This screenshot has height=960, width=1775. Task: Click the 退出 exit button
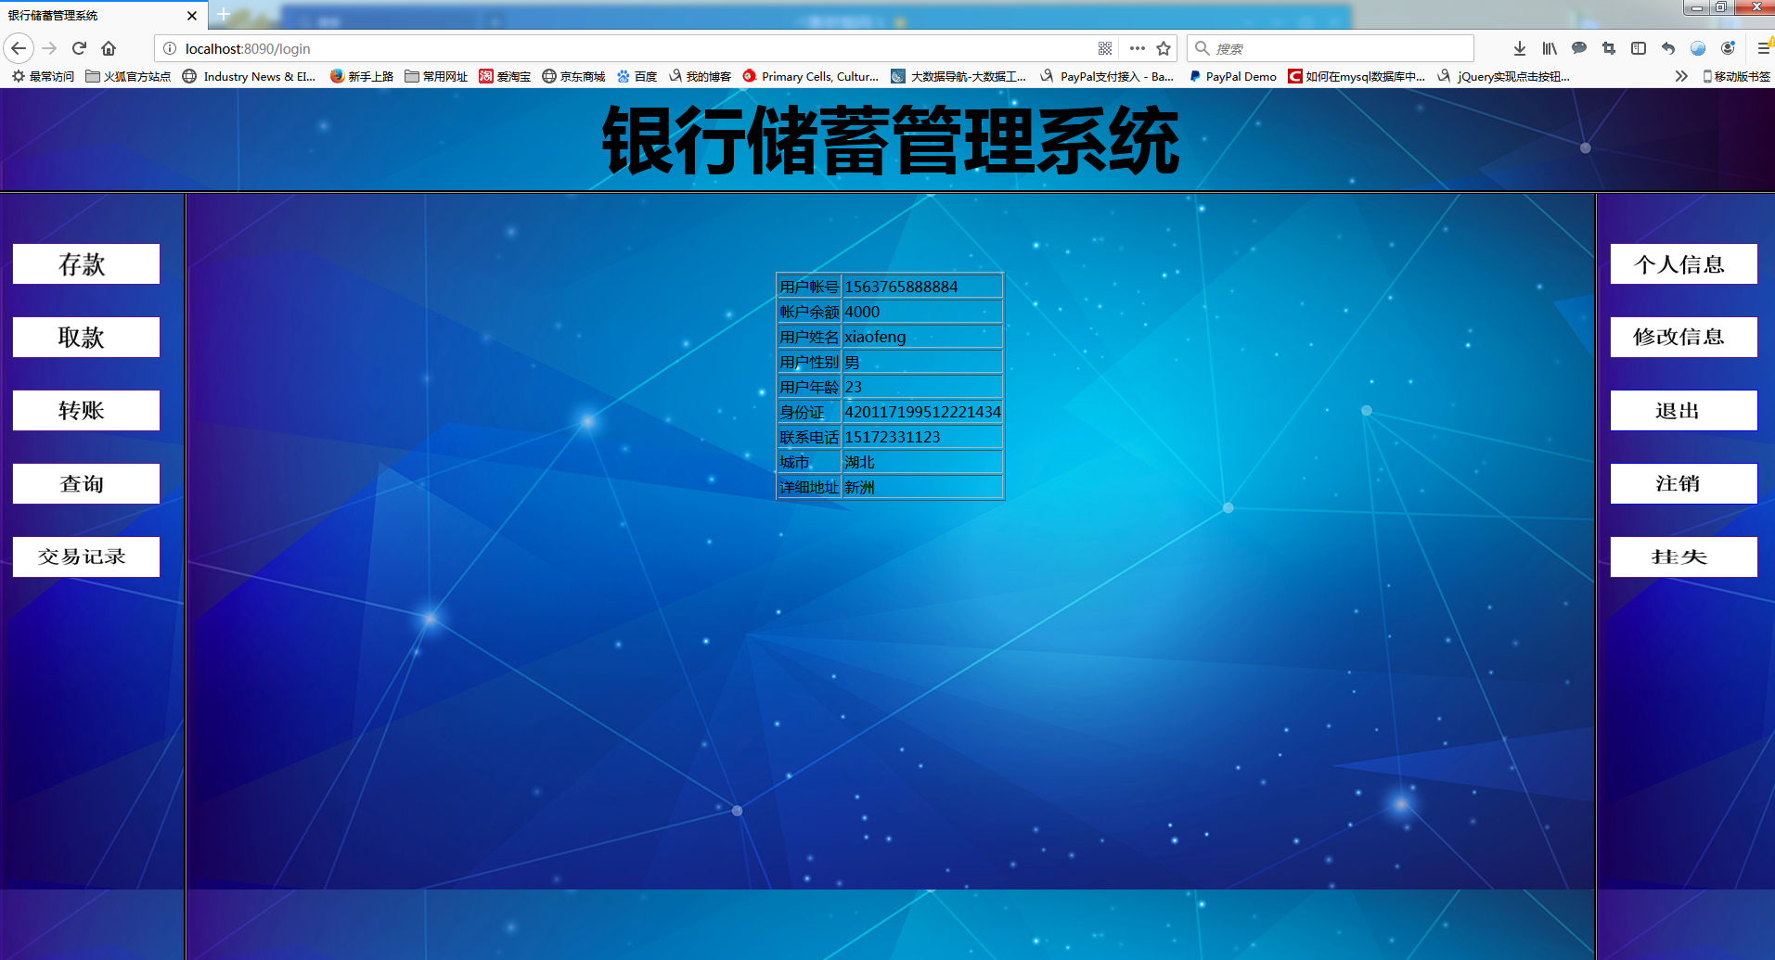click(x=1683, y=410)
